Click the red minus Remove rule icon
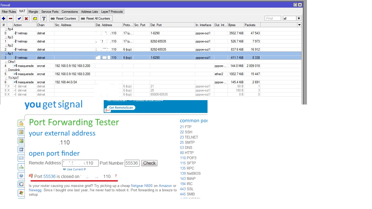 [11, 19]
